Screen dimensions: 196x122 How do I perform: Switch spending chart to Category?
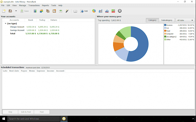click(x=152, y=20)
